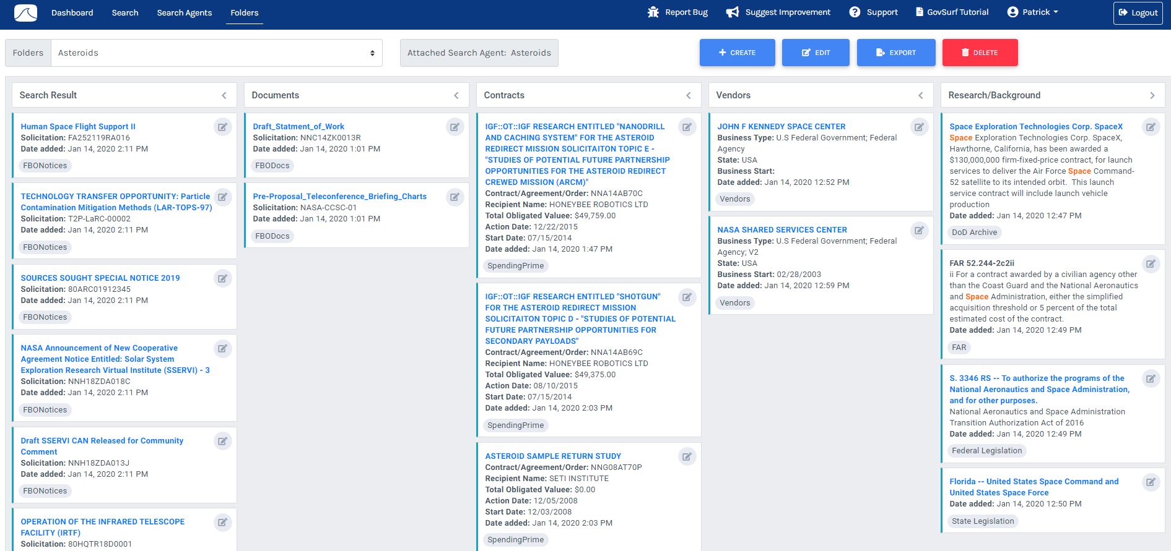
Task: Edit the Florida Space Command card
Action: 1151,482
